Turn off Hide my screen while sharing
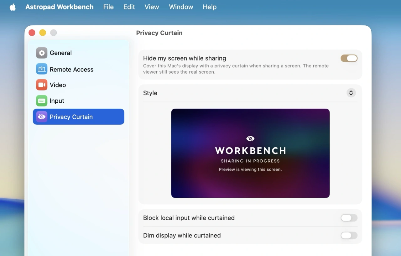 pos(349,58)
